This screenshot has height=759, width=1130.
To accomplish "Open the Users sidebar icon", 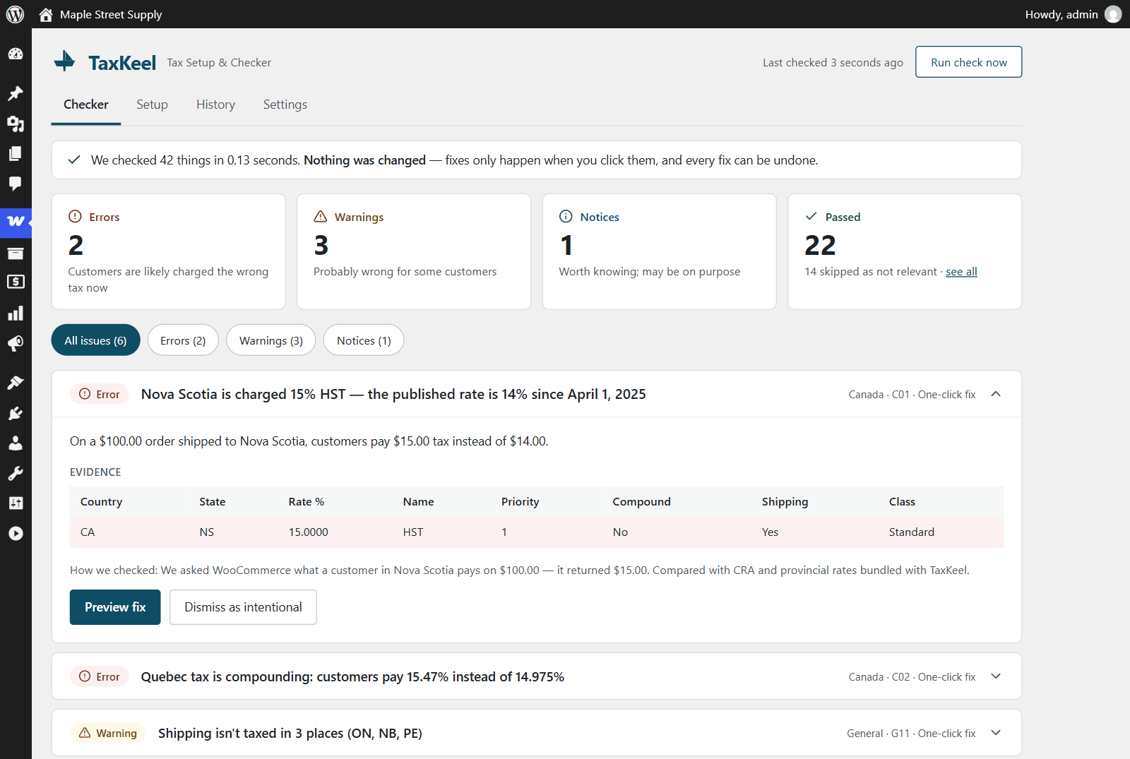I will click(x=16, y=443).
